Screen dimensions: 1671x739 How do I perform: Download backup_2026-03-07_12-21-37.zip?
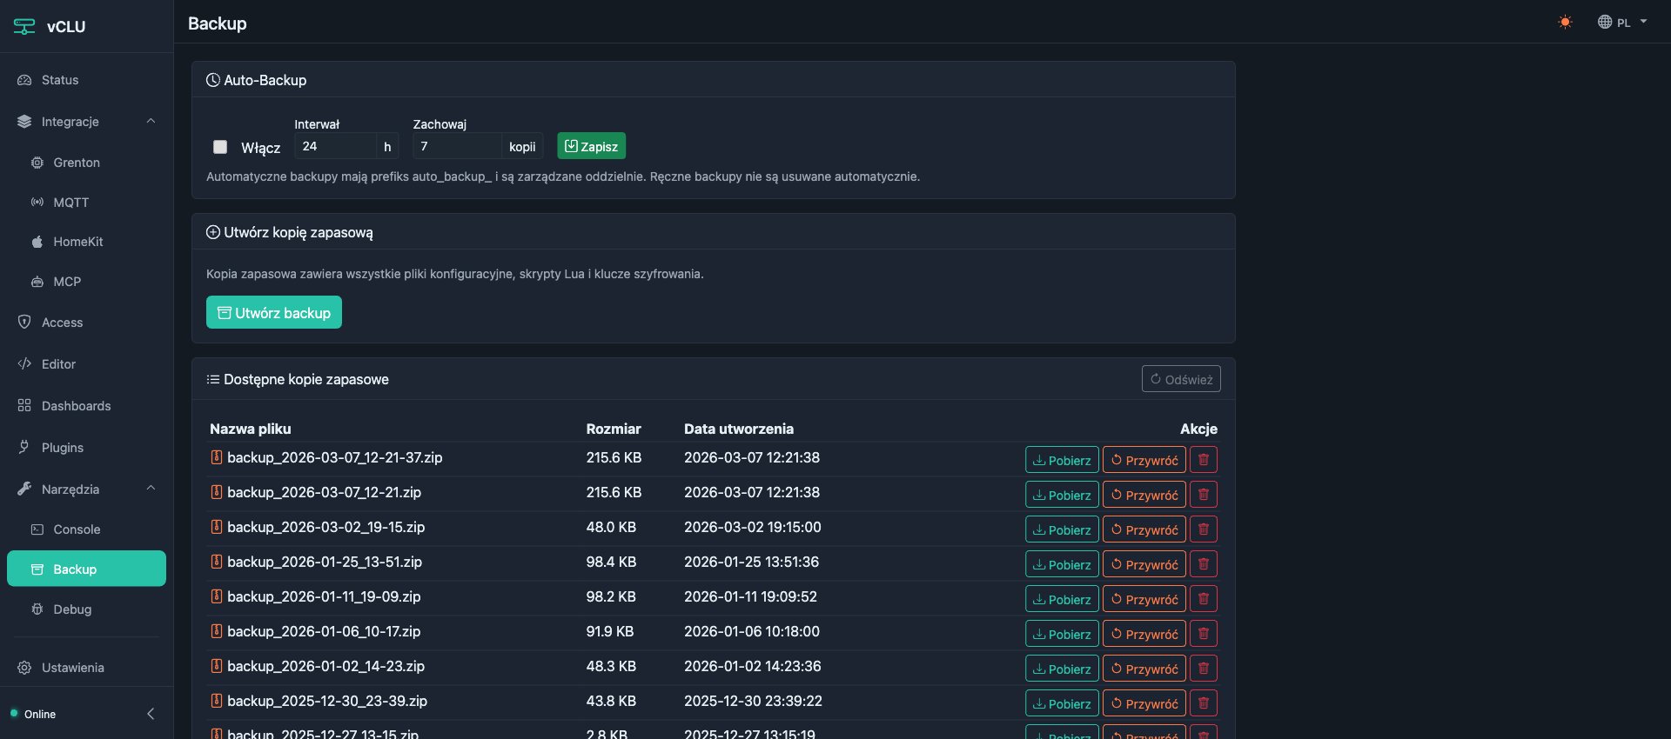1062,460
